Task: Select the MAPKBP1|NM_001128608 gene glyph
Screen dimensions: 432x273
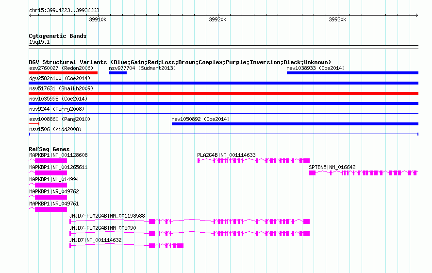Action: point(48,160)
